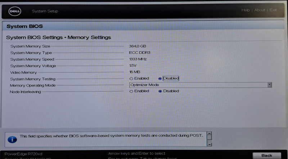Select Disabled for System Memory Testing
The width and height of the screenshot is (288, 159).
tap(160, 79)
